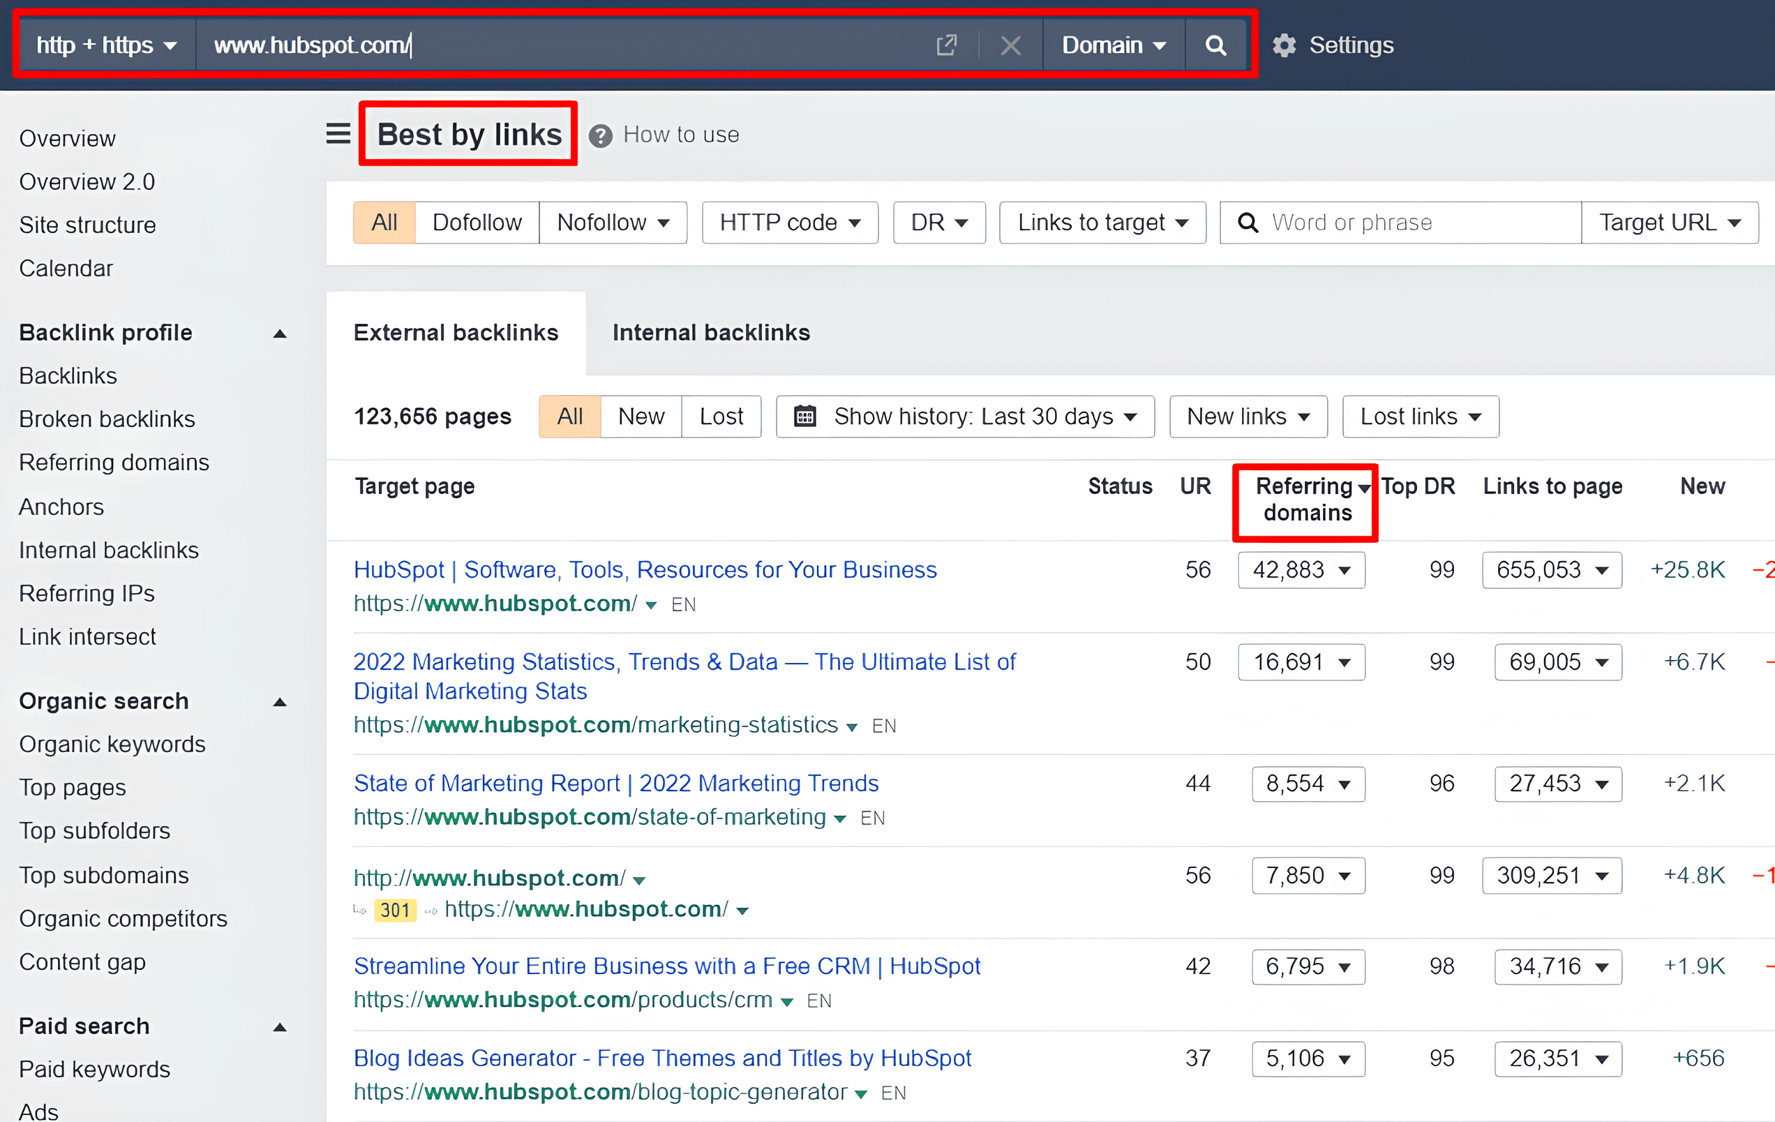The height and width of the screenshot is (1122, 1775).
Task: Expand caret next to marketing-statistics URL
Action: click(x=852, y=728)
